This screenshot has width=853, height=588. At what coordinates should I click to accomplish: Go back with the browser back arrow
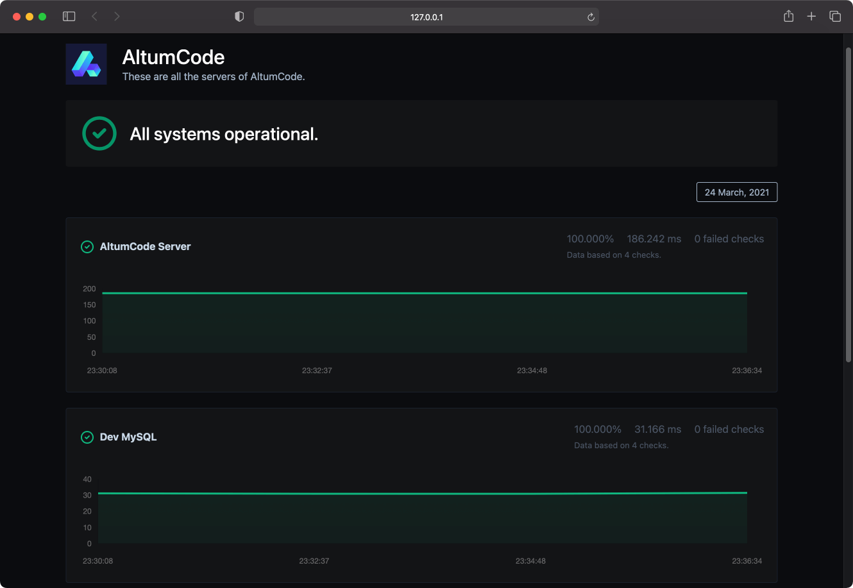(94, 17)
